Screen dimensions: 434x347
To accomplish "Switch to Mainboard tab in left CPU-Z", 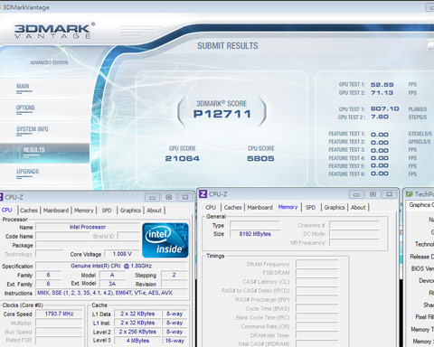I will pos(56,211).
